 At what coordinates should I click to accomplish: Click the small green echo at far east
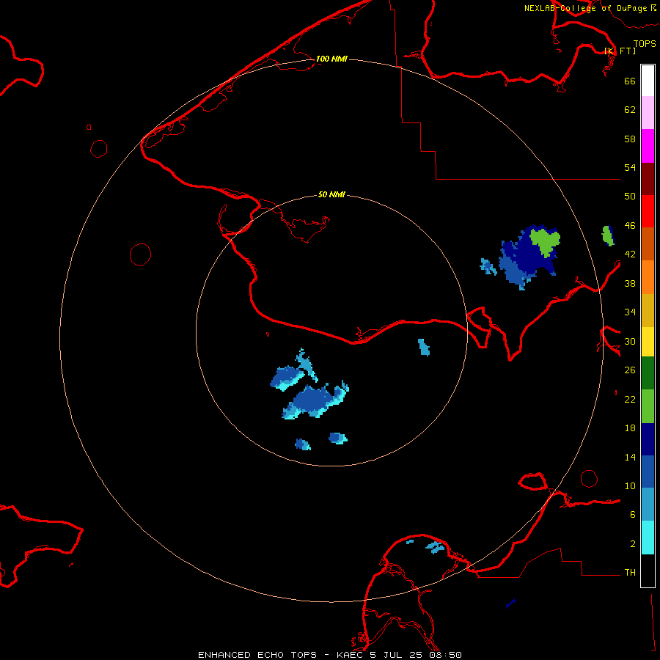(x=607, y=235)
